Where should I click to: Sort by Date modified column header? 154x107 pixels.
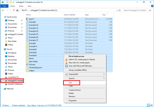point(70,15)
